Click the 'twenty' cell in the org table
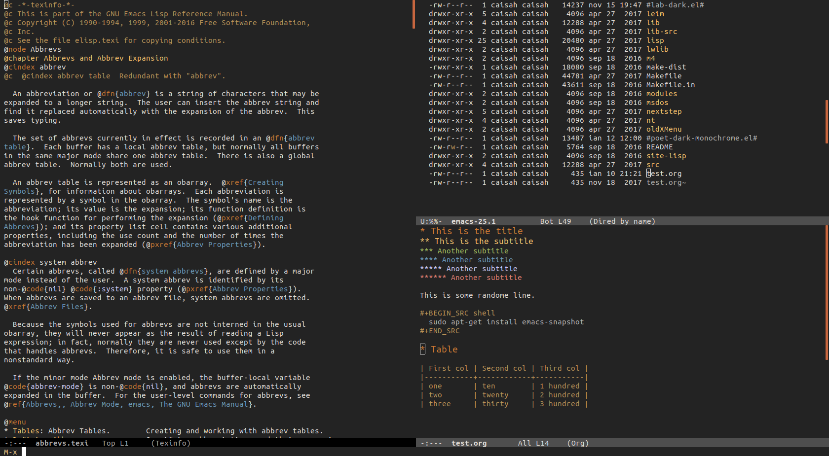This screenshot has height=456, width=829. (495, 395)
